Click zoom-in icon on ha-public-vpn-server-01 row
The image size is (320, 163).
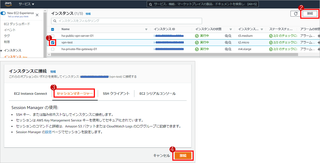[226, 36]
